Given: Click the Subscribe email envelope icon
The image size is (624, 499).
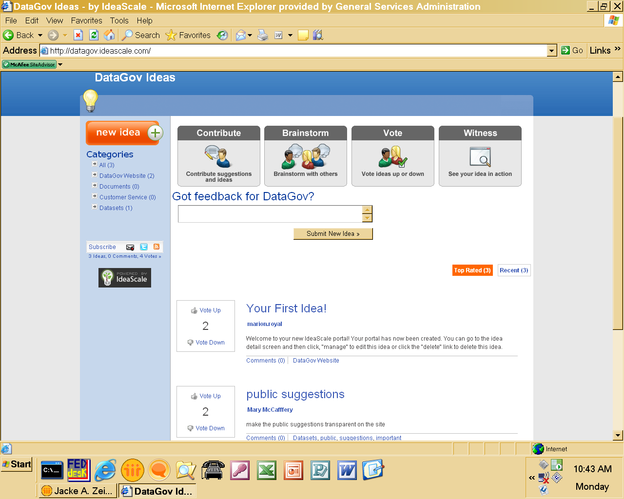Looking at the screenshot, I should [130, 247].
